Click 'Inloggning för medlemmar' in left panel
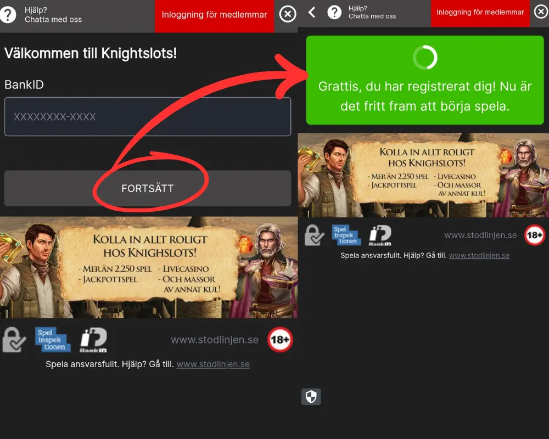 pyautogui.click(x=214, y=16)
